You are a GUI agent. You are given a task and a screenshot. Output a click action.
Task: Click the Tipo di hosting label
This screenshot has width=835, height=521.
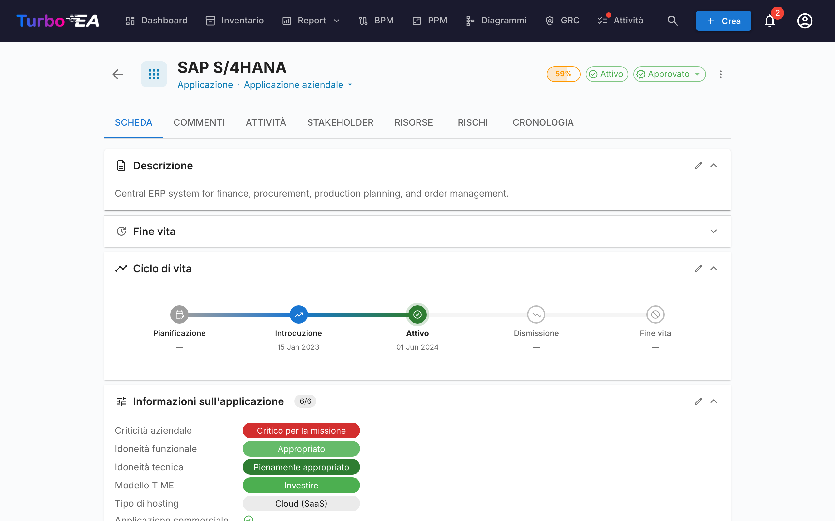(147, 504)
